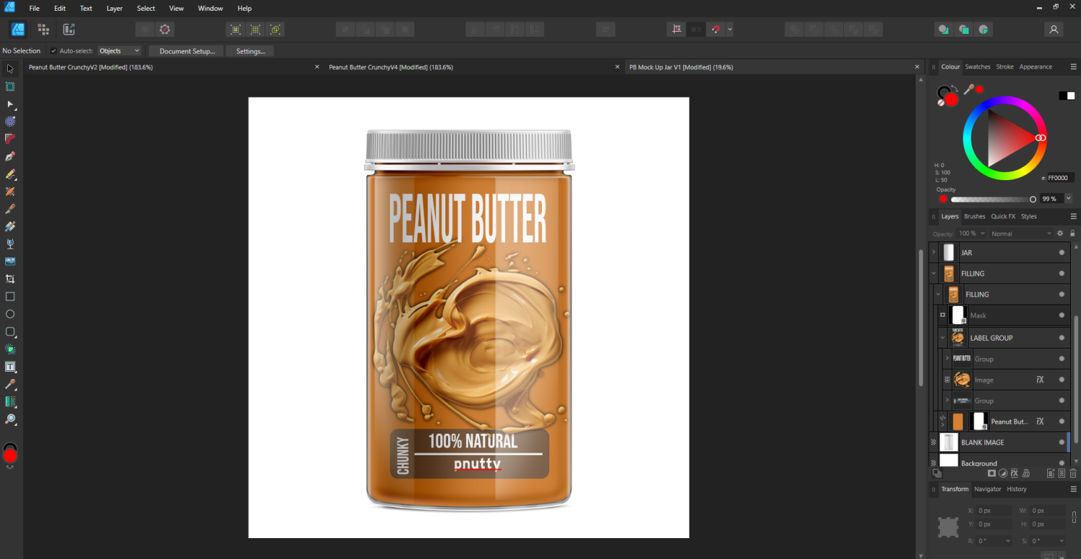Collapse the FILLING layer group
This screenshot has width=1081, height=559.
tap(933, 273)
